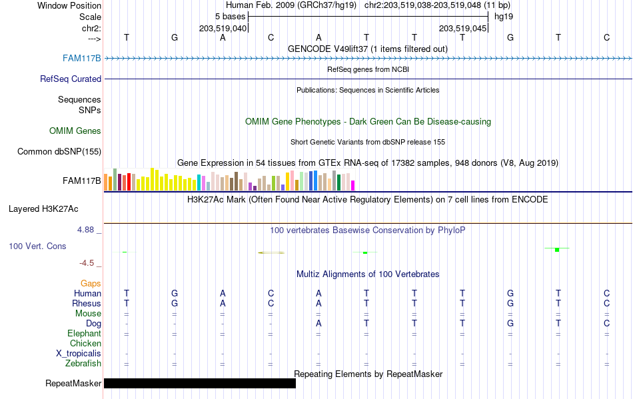Click Multiz Alignments of 100 Vertebrates title
Screen dimensions: 633x399
tap(368, 274)
